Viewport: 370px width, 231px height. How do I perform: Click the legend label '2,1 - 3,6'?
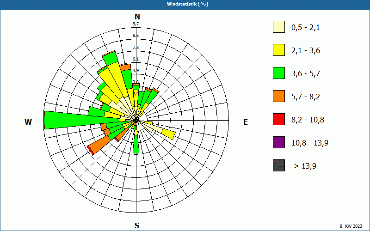[x=306, y=51]
